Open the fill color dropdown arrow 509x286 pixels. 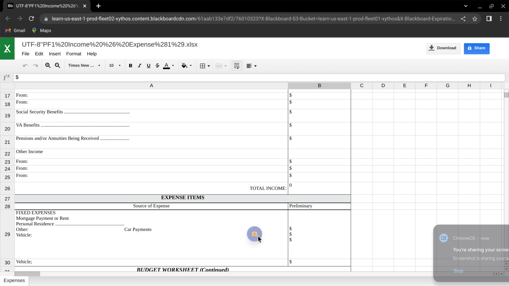point(191,66)
